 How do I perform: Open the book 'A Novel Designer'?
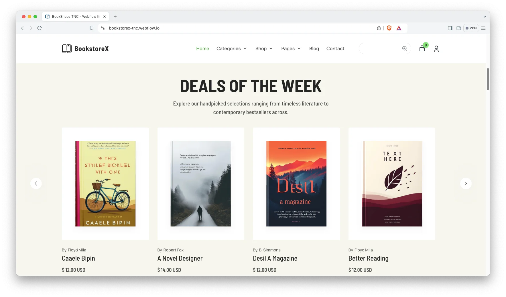180,258
